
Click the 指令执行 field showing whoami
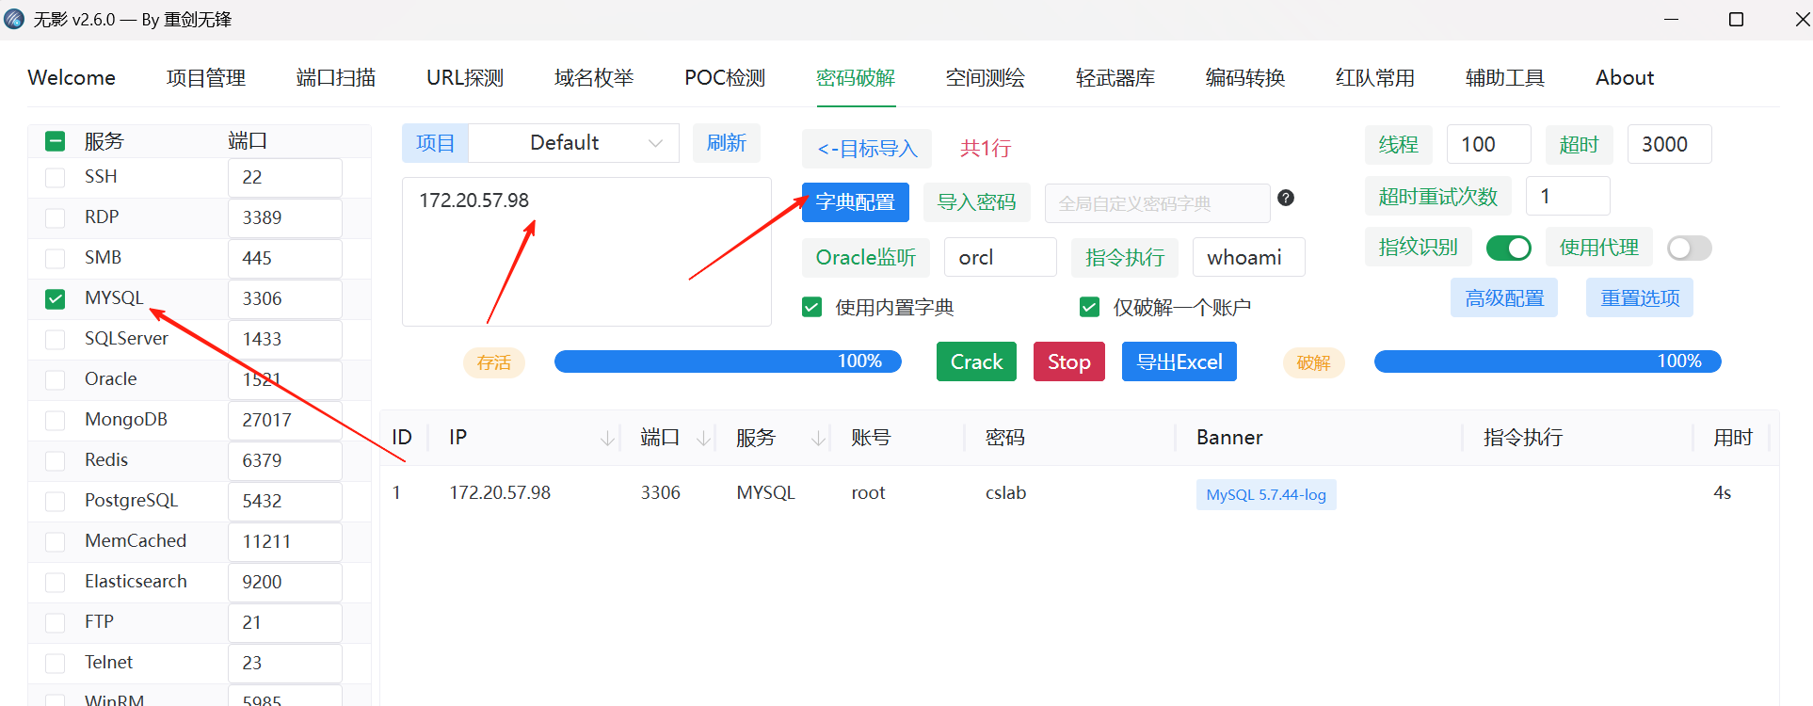(x=1249, y=257)
